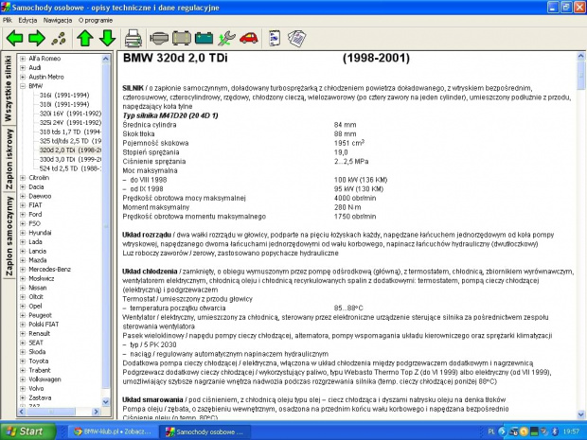Viewport: 587px width, 440px height.
Task: Click the Układ chłodzenia heading
Action: tap(150, 272)
